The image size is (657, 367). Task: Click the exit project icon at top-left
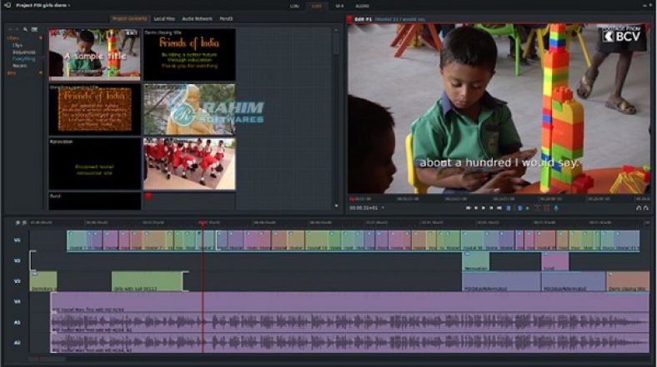tap(6, 5)
